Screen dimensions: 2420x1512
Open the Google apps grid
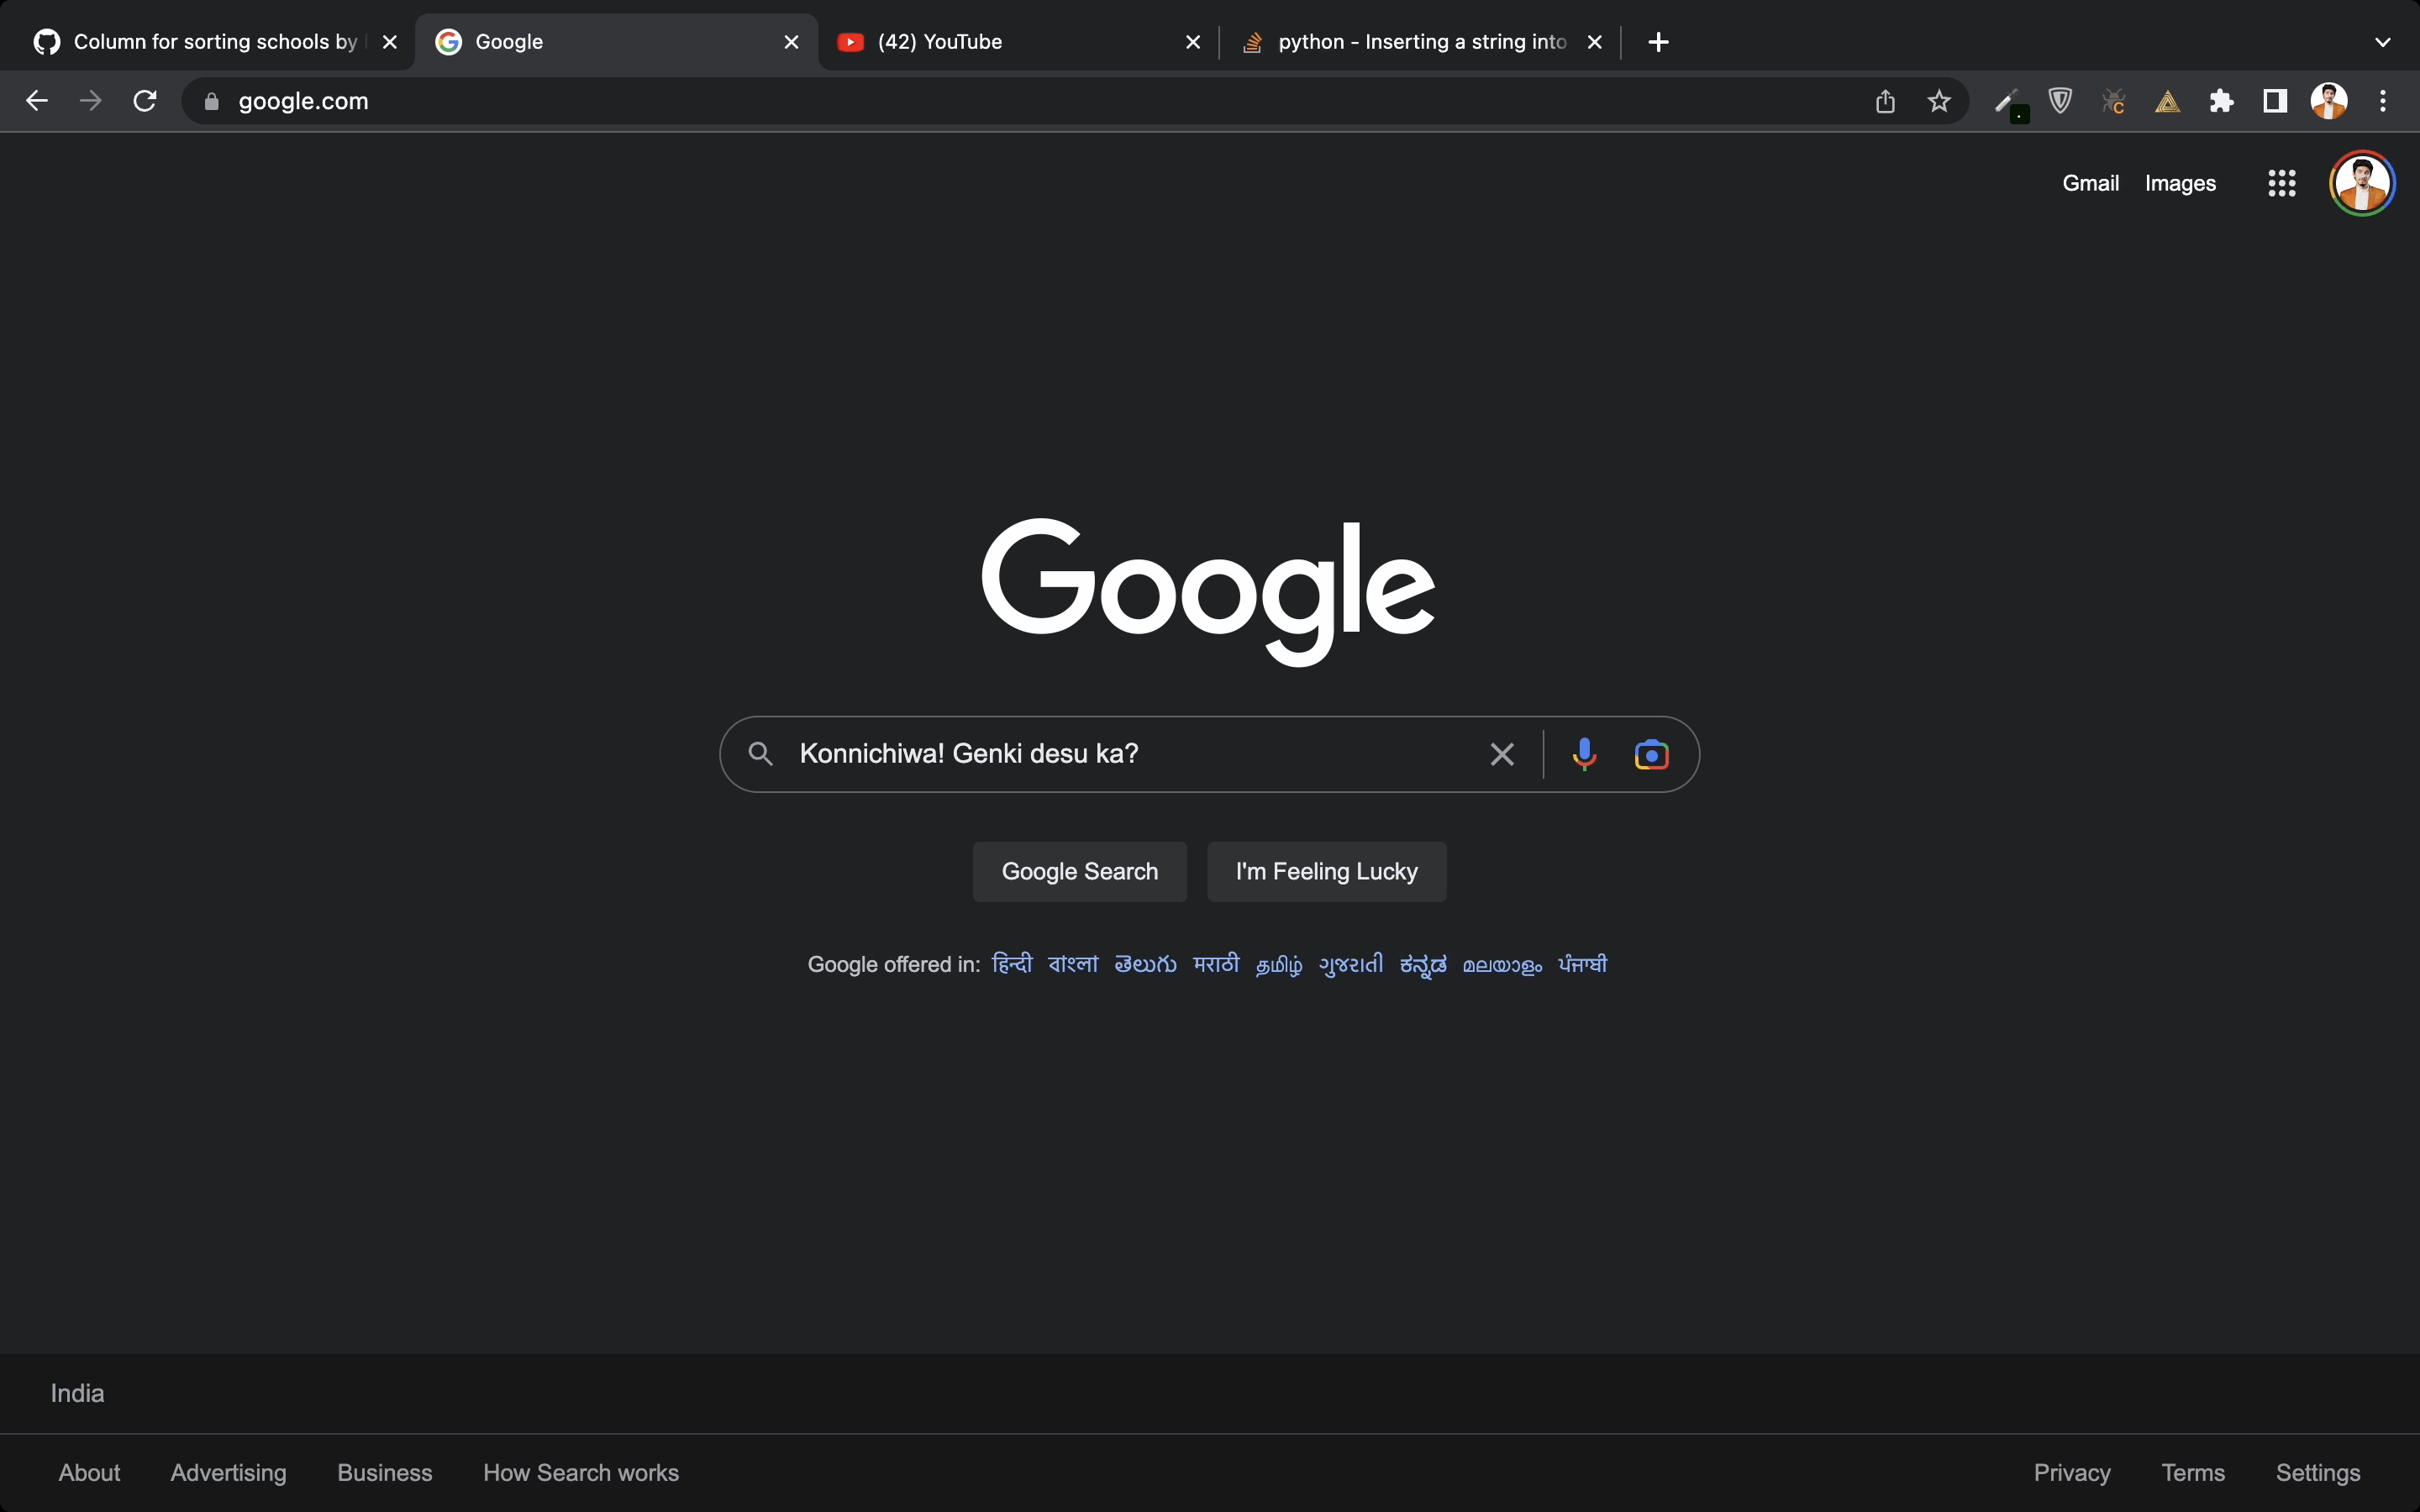[2281, 183]
